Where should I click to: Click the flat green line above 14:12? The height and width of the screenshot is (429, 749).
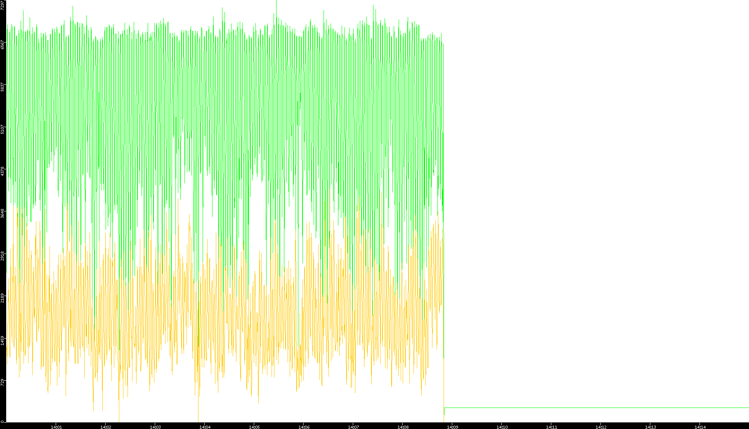601,408
